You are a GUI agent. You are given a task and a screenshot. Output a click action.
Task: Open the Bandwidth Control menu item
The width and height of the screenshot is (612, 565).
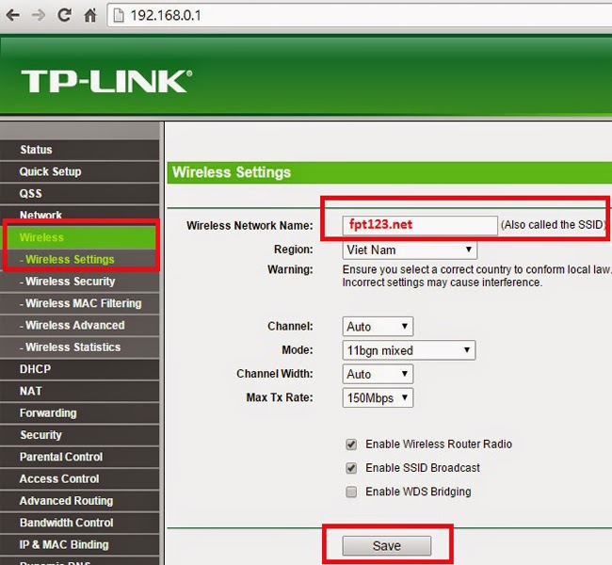[80, 523]
